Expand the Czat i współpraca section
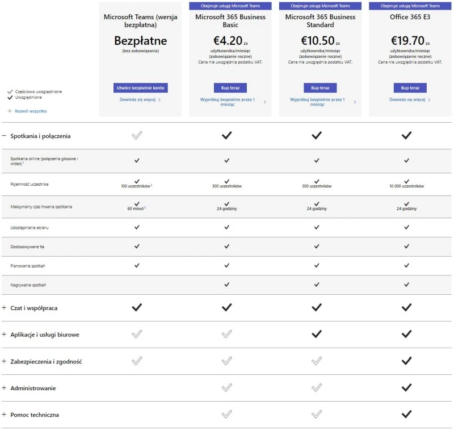The height and width of the screenshot is (430, 454). pyautogui.click(x=4, y=308)
